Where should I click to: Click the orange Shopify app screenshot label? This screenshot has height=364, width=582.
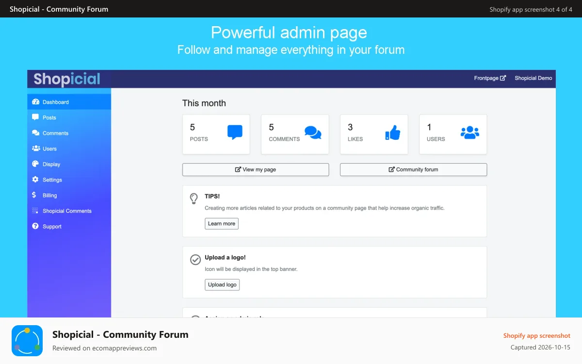[537, 335]
